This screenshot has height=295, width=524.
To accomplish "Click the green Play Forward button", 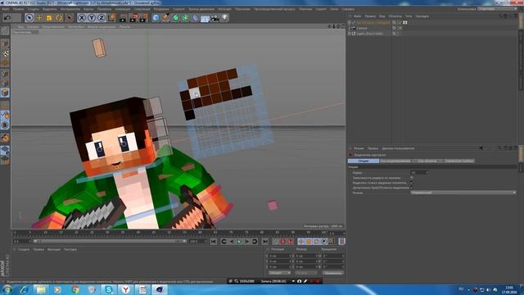I will tap(239, 242).
